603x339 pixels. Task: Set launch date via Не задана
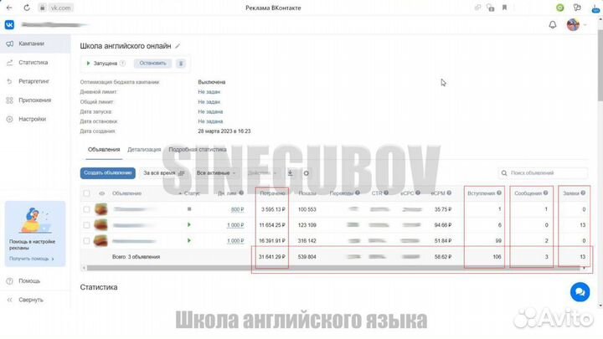210,112
